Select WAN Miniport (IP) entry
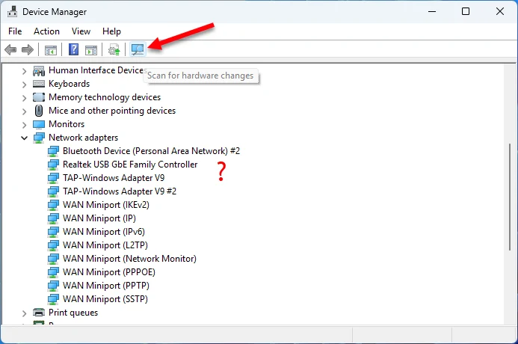Image resolution: width=518 pixels, height=344 pixels. (x=99, y=218)
